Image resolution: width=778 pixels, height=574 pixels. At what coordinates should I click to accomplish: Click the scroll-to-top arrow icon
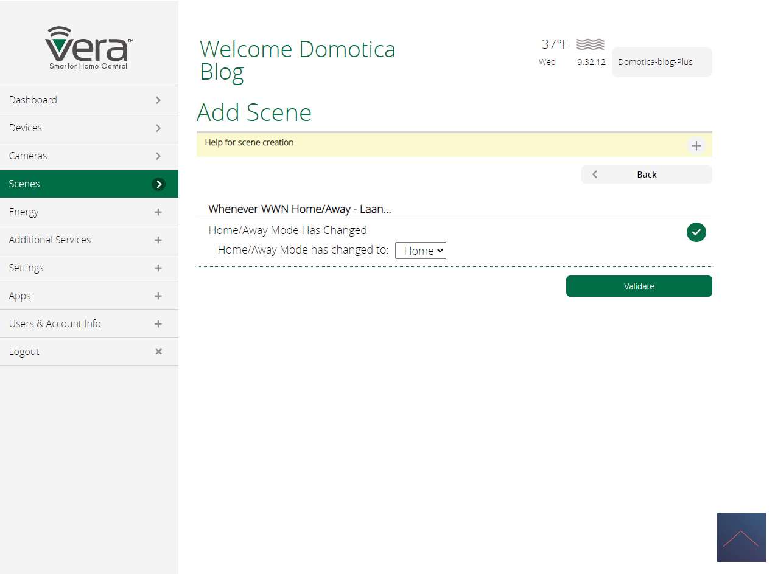[x=741, y=538]
